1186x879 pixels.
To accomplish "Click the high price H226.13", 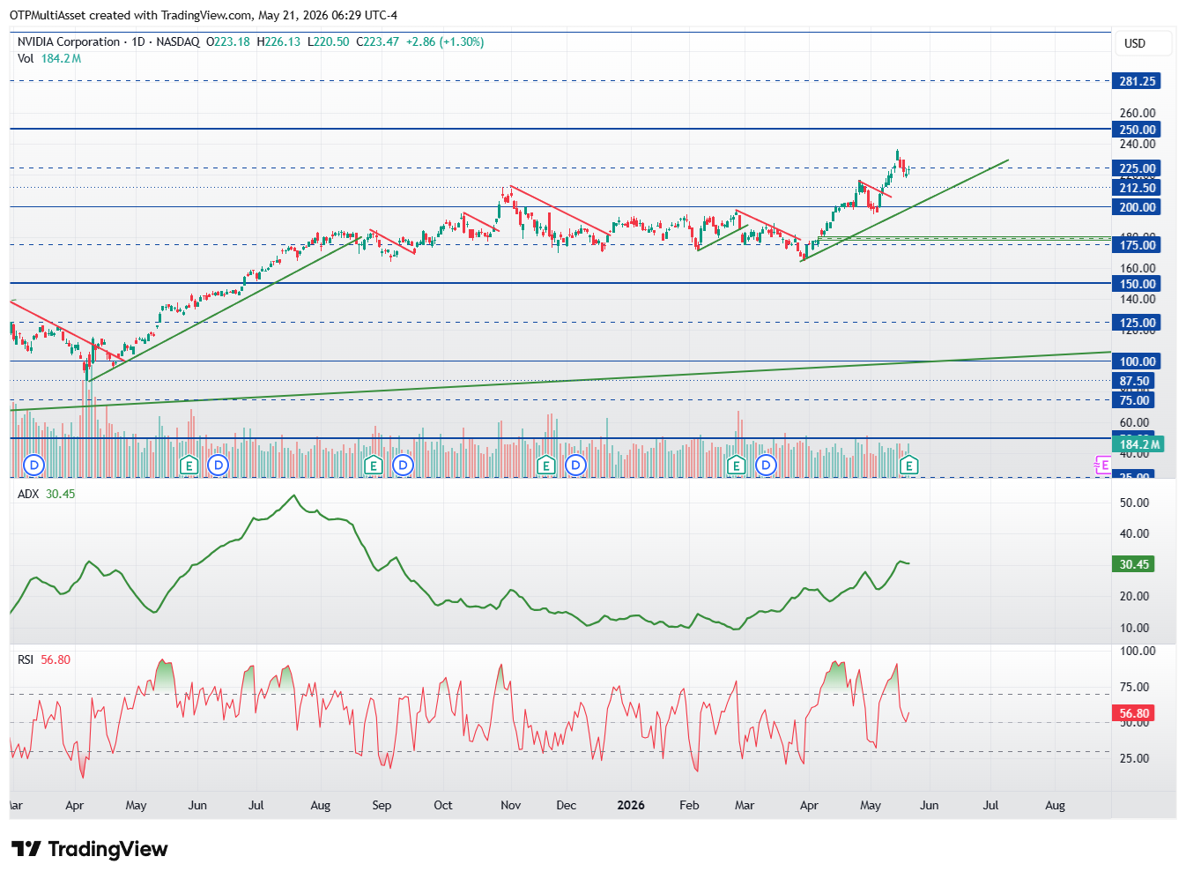I will click(x=278, y=41).
